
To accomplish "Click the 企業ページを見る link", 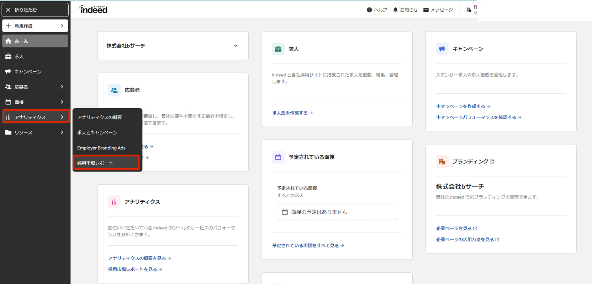I will (x=456, y=228).
